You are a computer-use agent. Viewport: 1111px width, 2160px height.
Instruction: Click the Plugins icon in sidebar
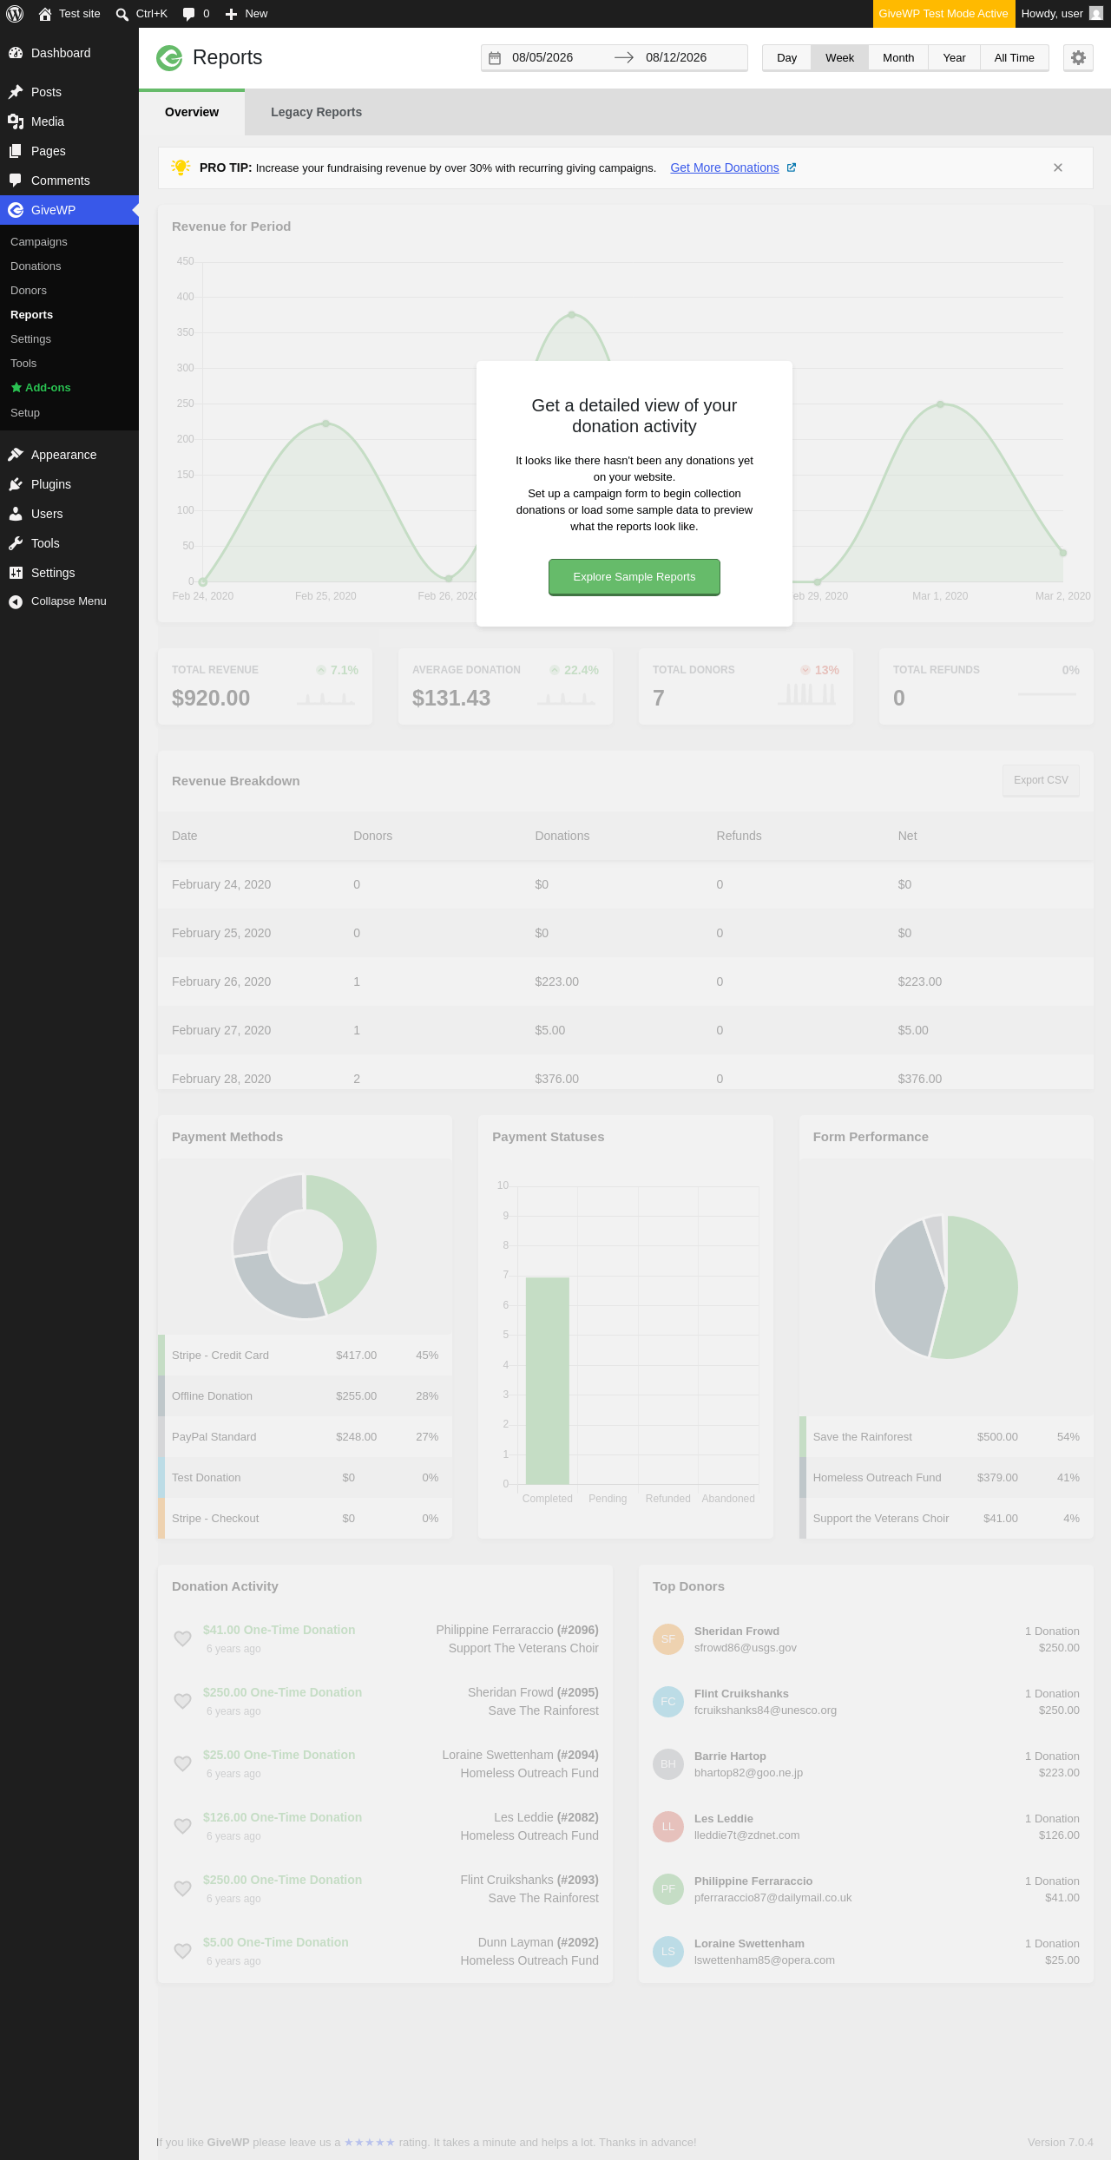click(x=16, y=484)
